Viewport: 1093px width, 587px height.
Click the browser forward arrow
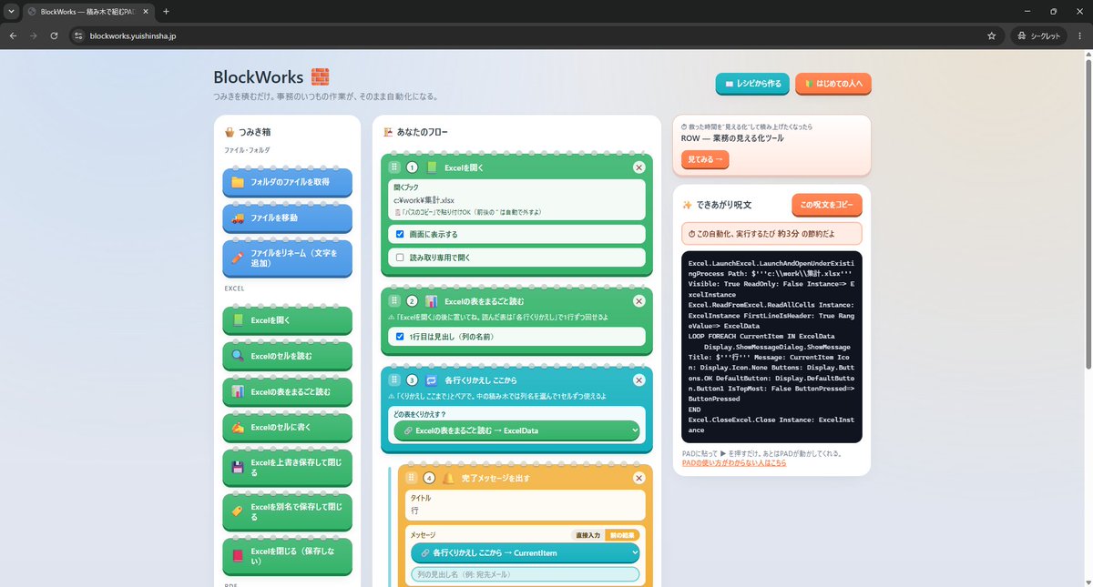pos(34,35)
